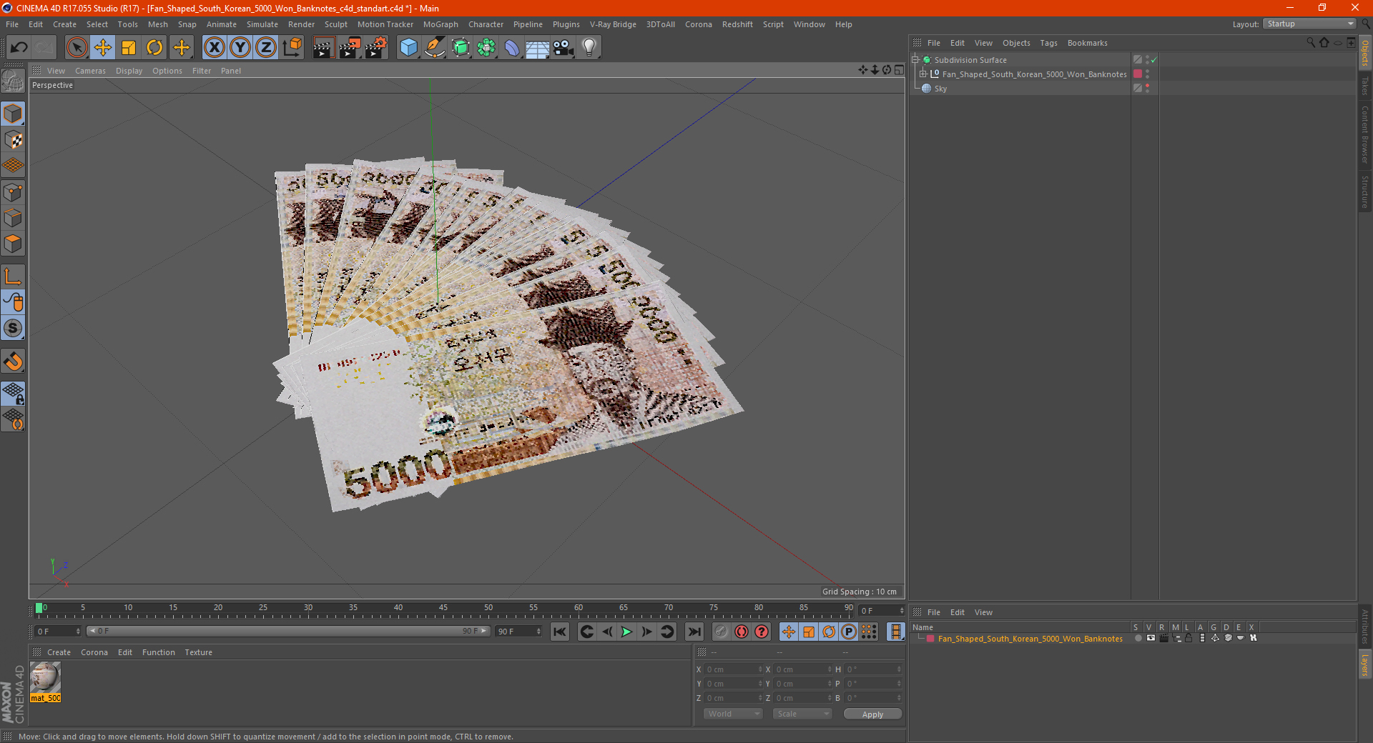Open the Structure side tab

point(1365,191)
